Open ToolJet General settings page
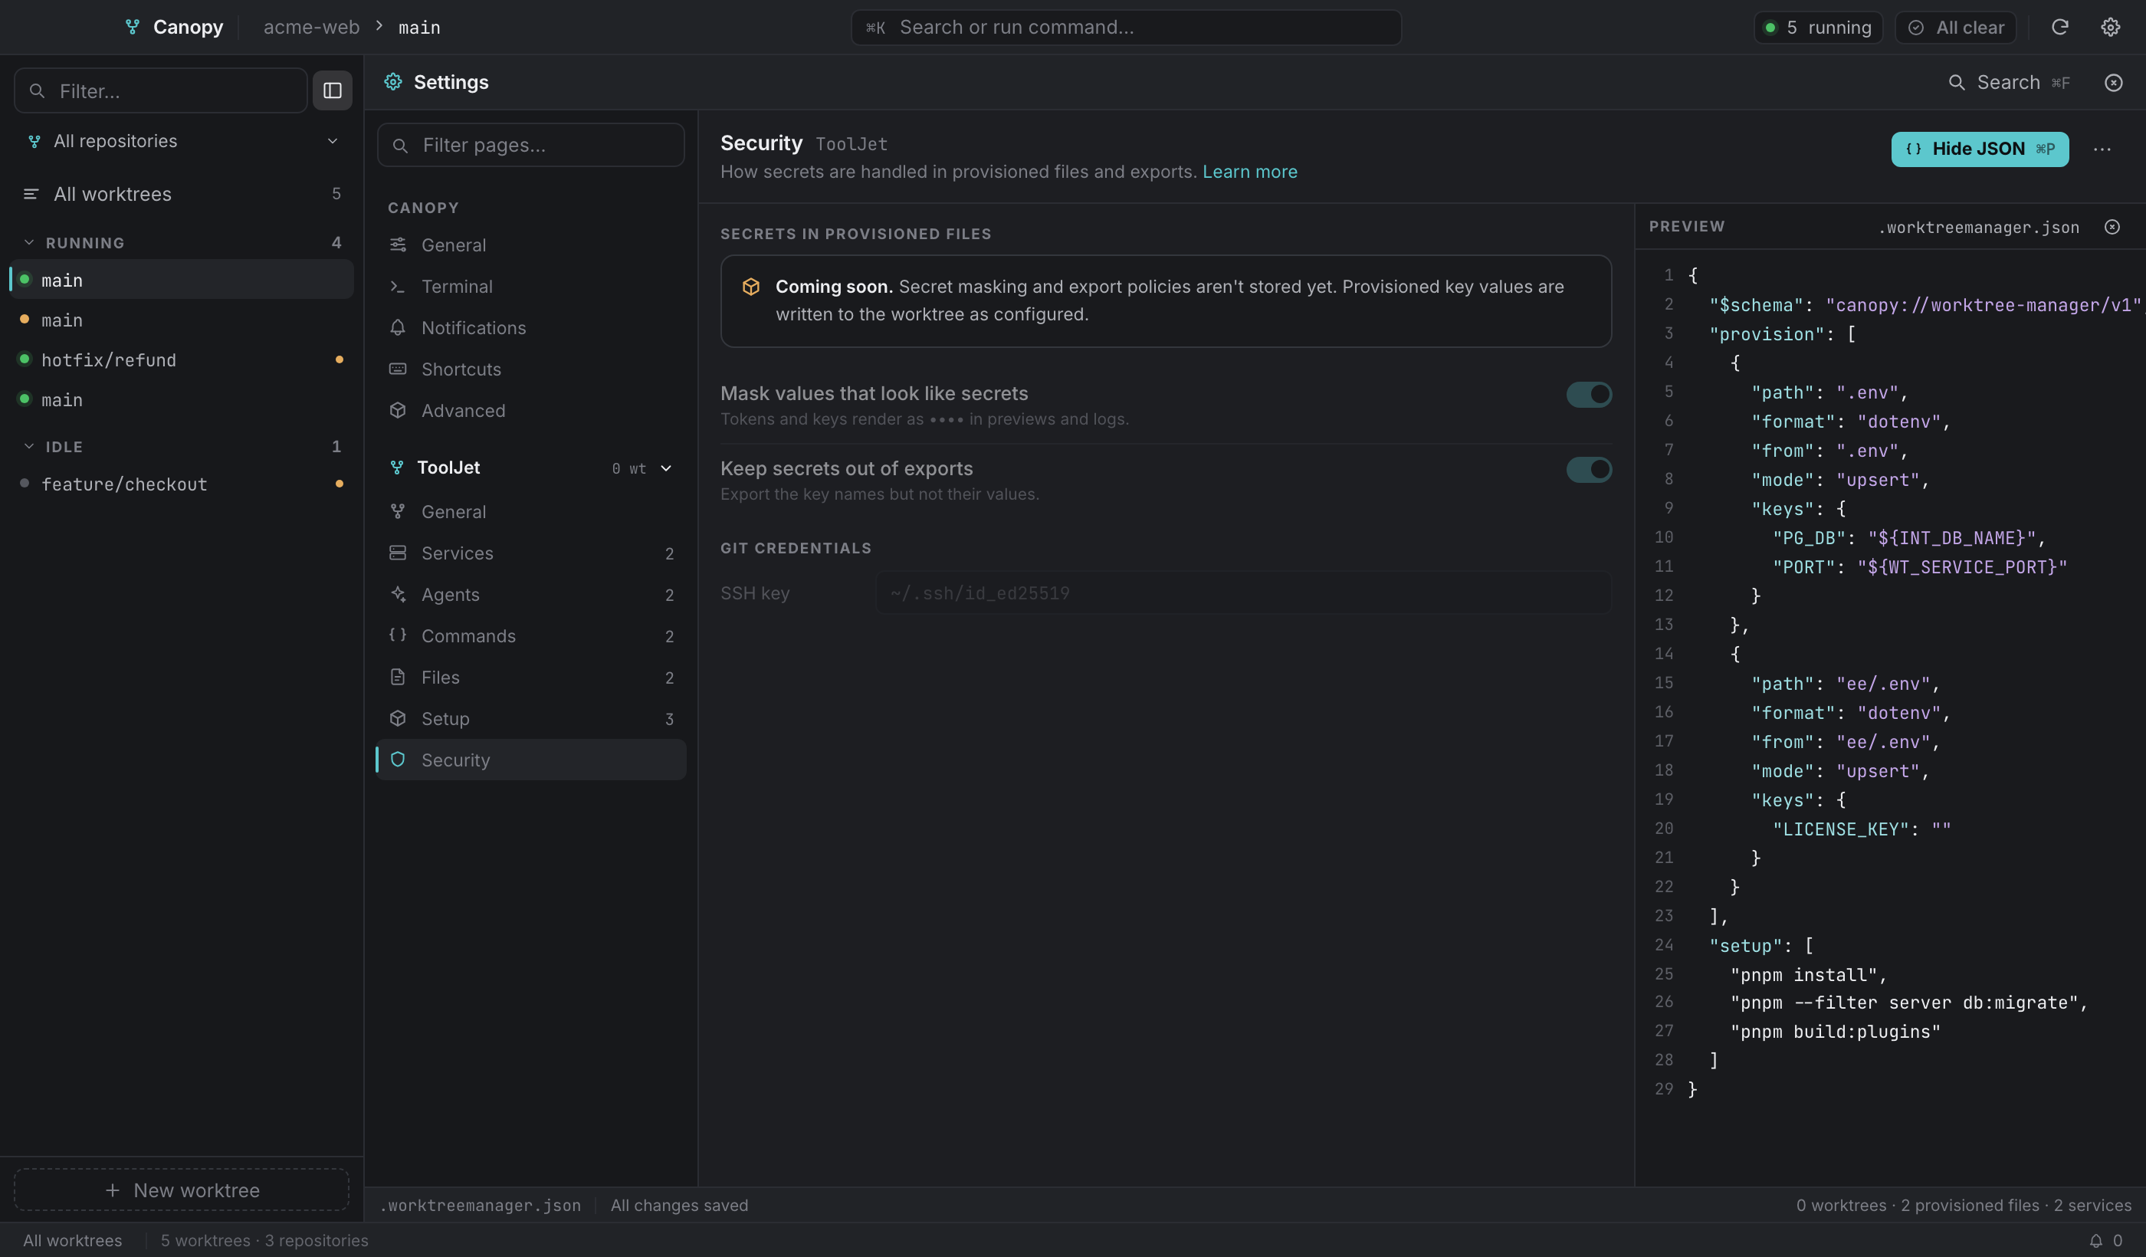Image resolution: width=2146 pixels, height=1257 pixels. click(530, 512)
